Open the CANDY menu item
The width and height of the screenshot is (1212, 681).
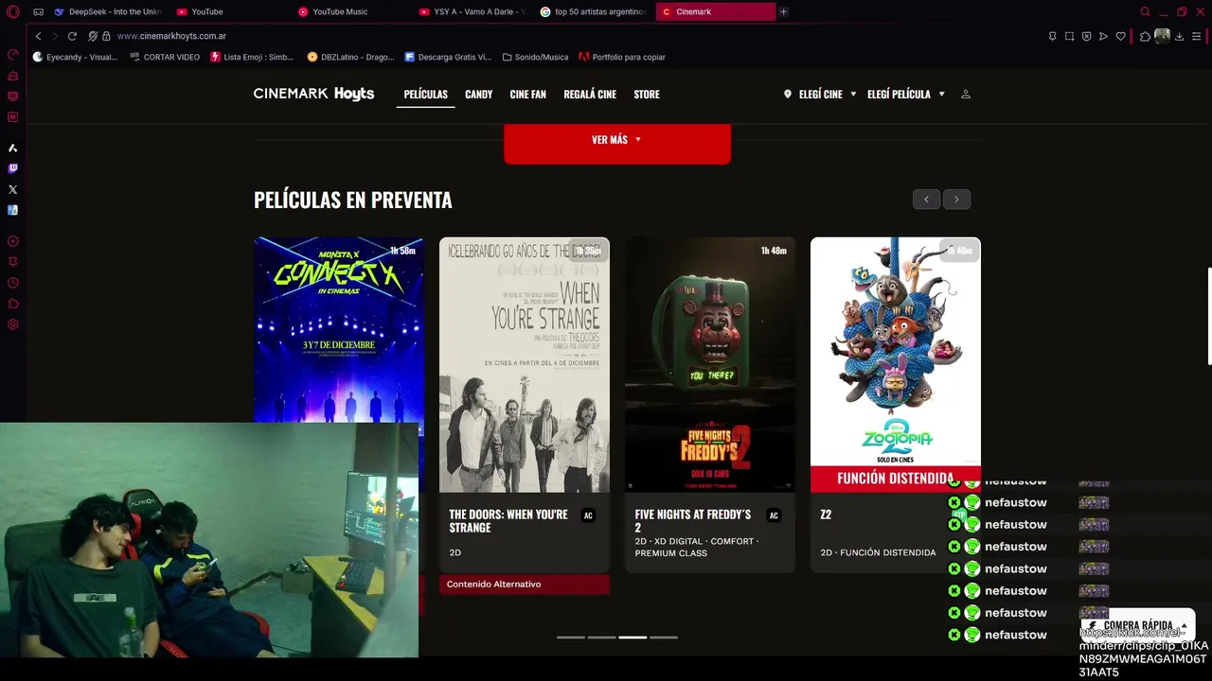478,95
